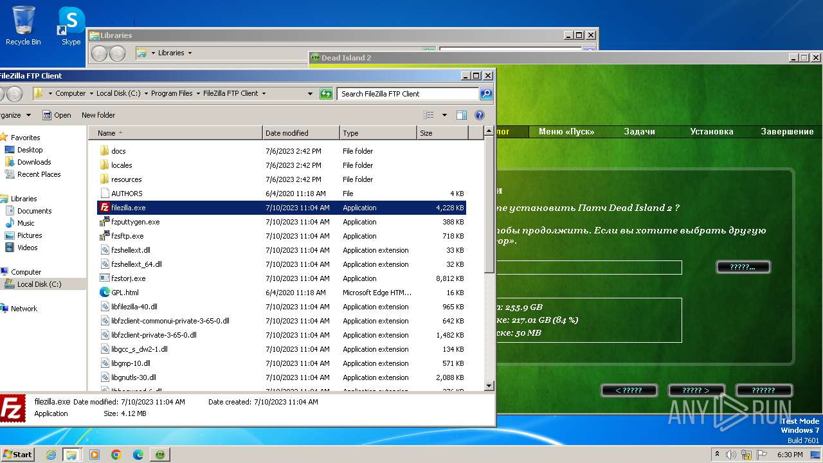Select the fzsftp.exe file icon
Image resolution: width=823 pixels, height=463 pixels.
(x=105, y=236)
